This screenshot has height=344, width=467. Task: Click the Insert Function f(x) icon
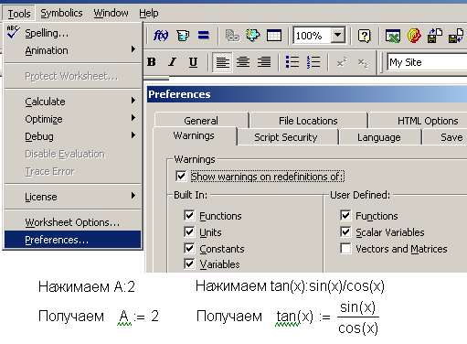(161, 36)
